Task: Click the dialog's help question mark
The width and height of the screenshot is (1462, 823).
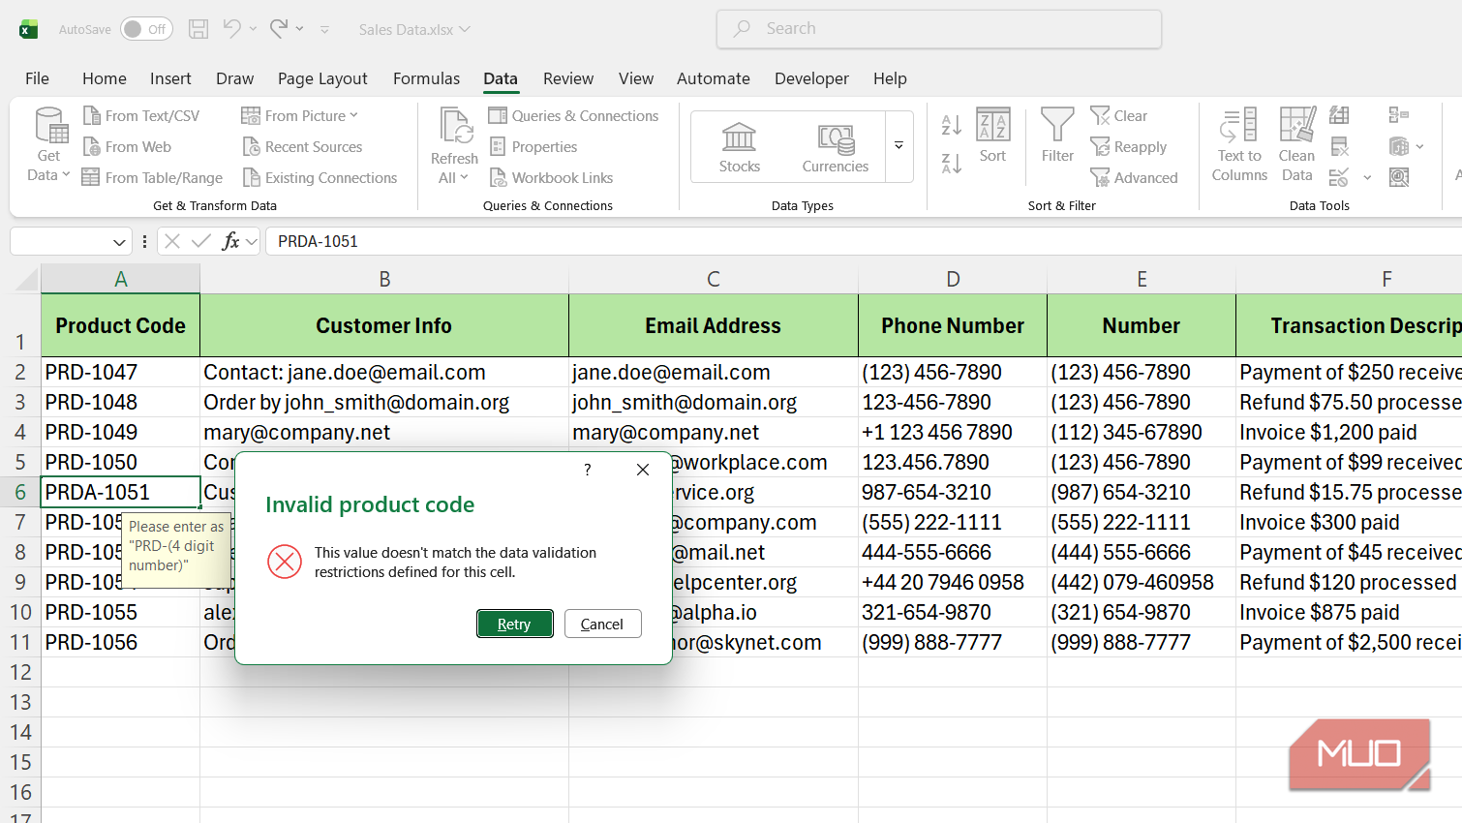Action: click(x=587, y=470)
